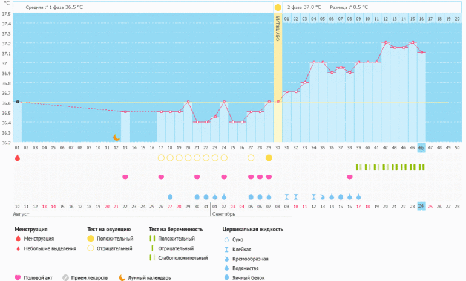Click the first pregnancy test bar on day 39
The image size is (466, 281).
coord(357,167)
